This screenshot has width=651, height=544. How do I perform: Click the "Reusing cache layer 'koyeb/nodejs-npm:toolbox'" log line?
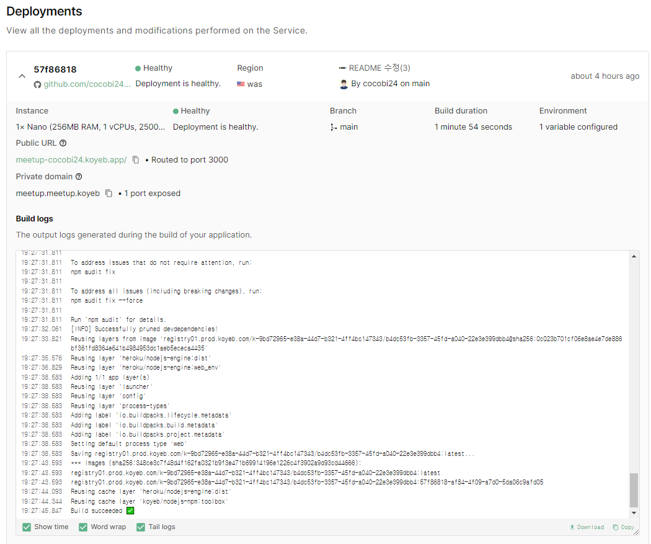(x=149, y=502)
